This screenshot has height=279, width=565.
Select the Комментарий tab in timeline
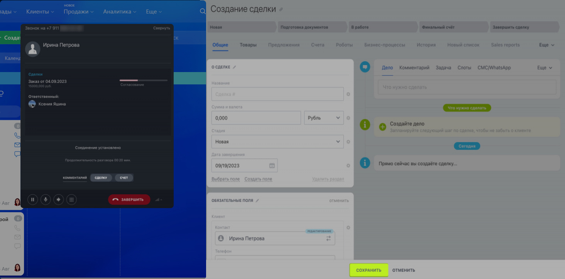[414, 68]
